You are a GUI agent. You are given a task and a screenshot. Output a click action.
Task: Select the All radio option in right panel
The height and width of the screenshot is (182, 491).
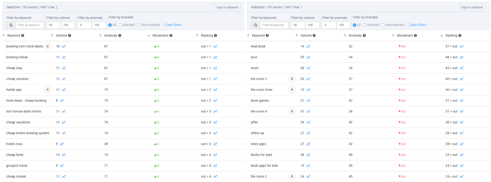pos(354,25)
